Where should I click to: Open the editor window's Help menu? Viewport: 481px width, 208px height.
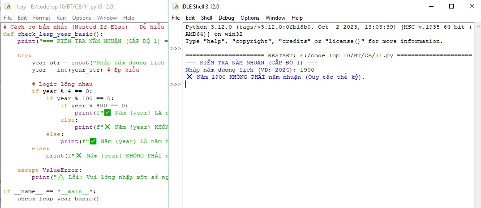click(x=129, y=18)
